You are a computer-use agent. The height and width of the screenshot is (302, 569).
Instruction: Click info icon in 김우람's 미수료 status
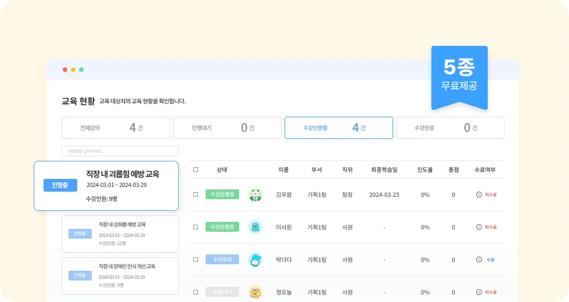[x=479, y=195]
